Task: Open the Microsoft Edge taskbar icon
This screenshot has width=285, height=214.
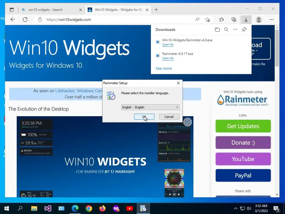Action: [75, 208]
